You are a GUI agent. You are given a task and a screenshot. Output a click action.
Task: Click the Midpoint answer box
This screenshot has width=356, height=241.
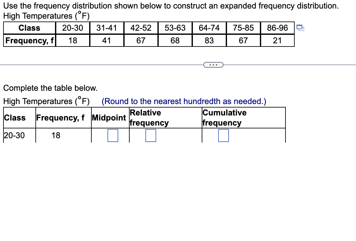point(112,135)
